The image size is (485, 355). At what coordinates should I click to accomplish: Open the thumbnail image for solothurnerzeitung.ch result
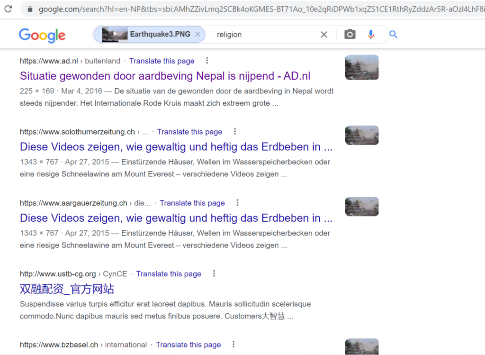362,135
